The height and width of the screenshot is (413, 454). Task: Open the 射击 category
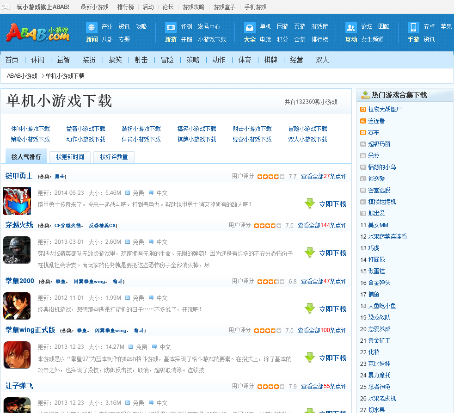click(x=141, y=60)
